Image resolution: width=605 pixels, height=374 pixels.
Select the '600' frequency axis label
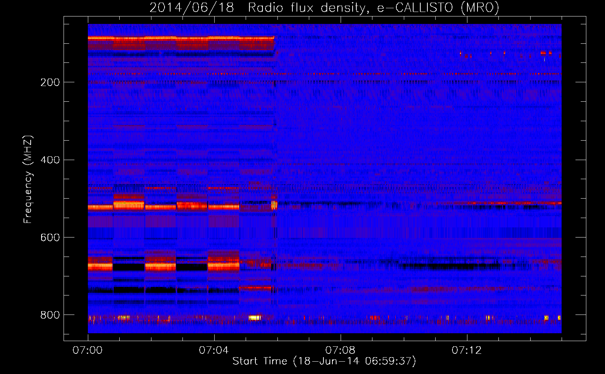pyautogui.click(x=50, y=238)
